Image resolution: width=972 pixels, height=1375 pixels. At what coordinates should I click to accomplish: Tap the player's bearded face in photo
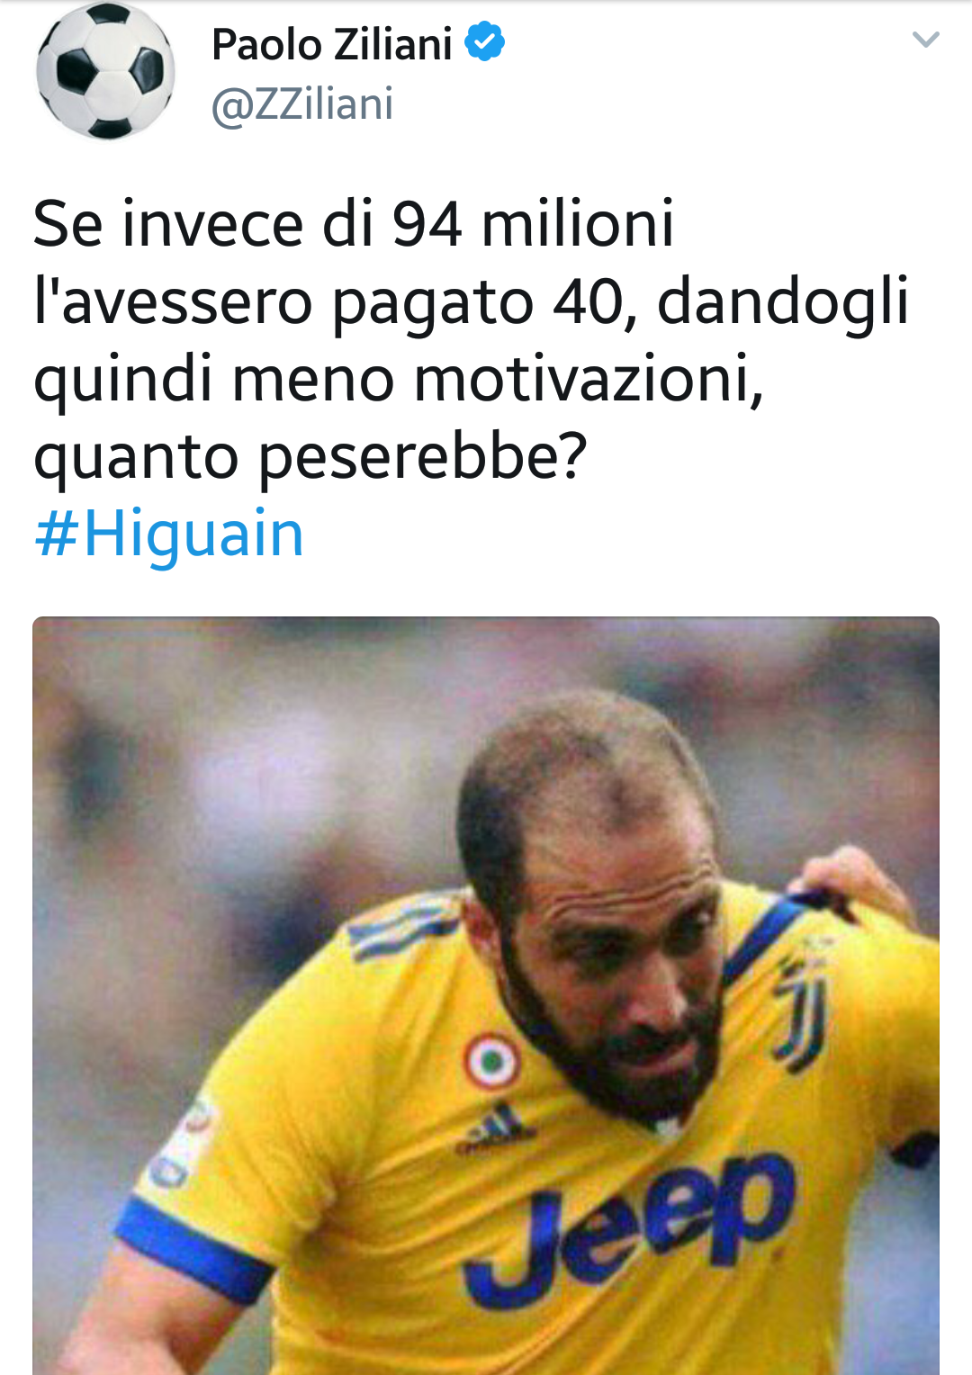click(612, 954)
